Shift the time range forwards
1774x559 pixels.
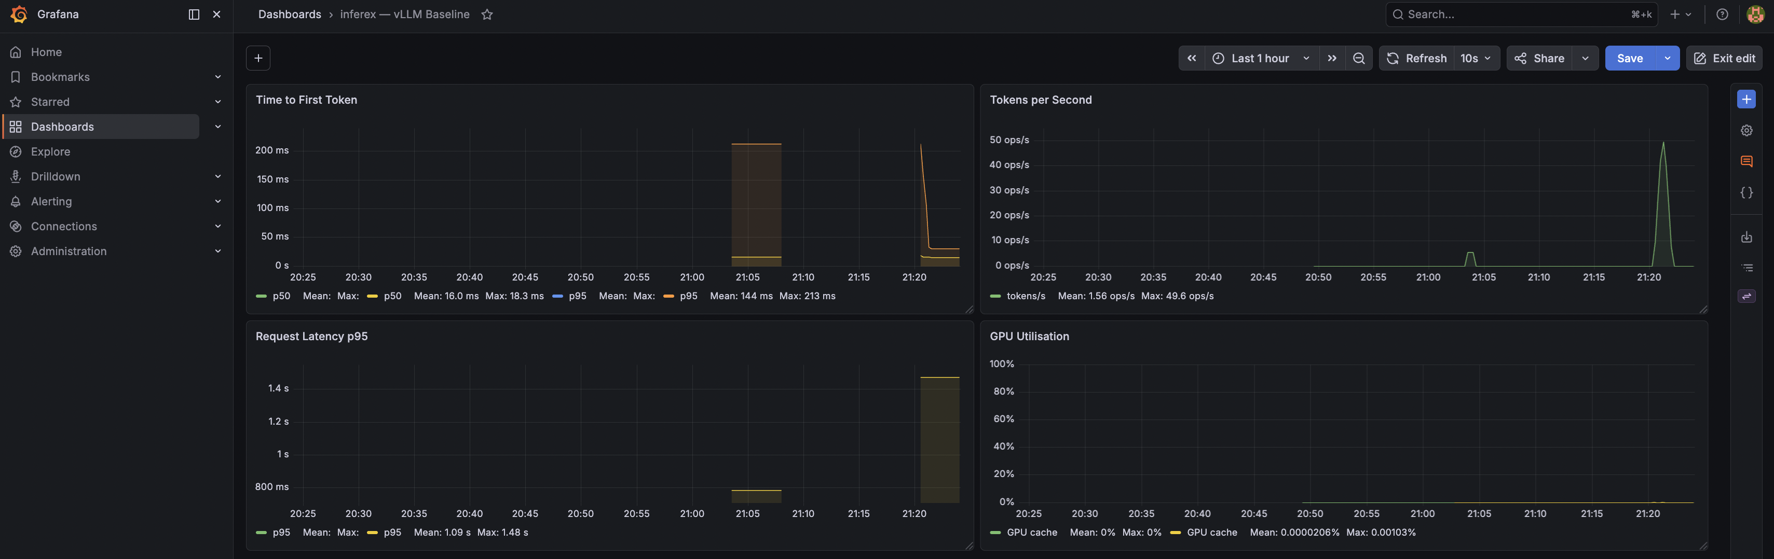tap(1332, 59)
